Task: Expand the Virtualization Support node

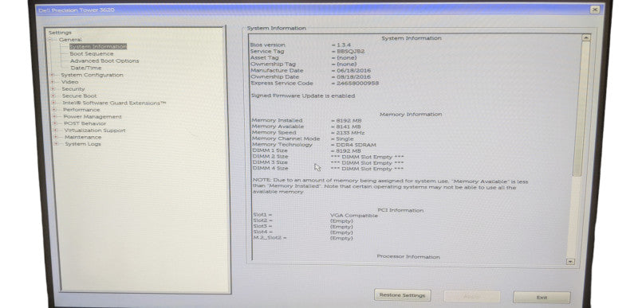Action: pyautogui.click(x=55, y=131)
